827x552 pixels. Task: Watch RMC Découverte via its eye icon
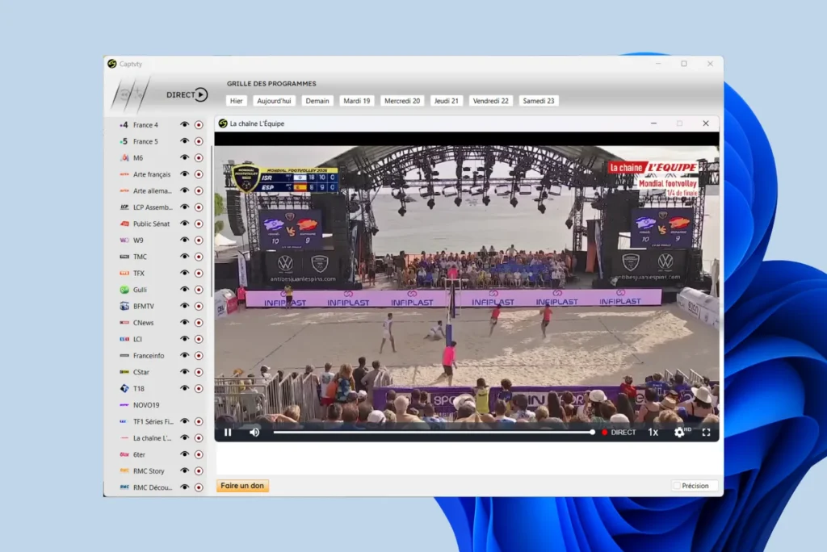coord(184,487)
